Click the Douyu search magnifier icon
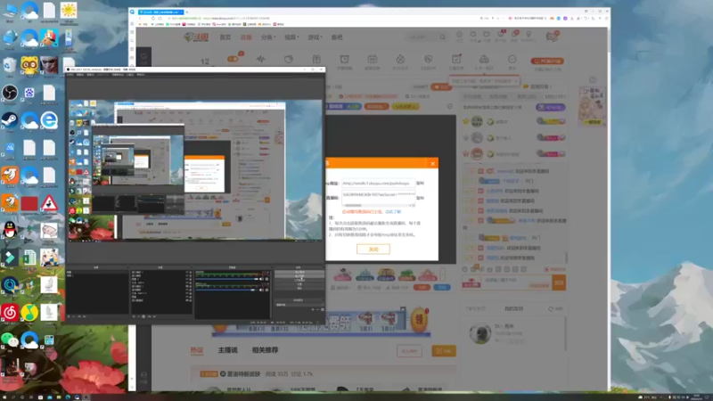This screenshot has height=401, width=713. click(x=442, y=37)
